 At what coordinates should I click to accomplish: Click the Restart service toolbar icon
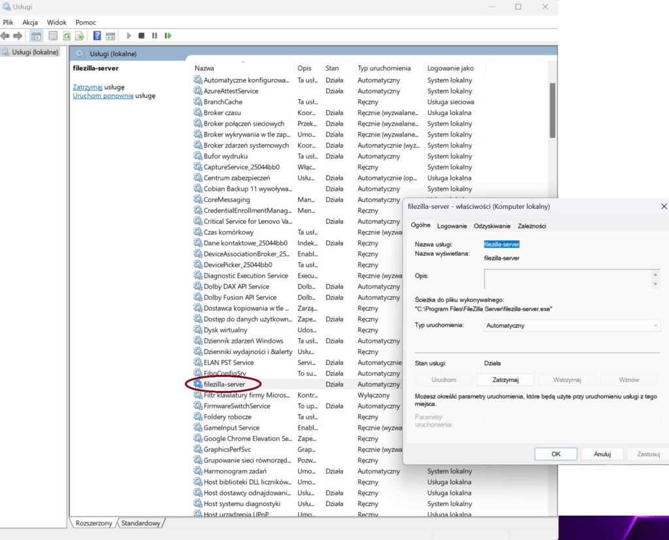pyautogui.click(x=168, y=36)
